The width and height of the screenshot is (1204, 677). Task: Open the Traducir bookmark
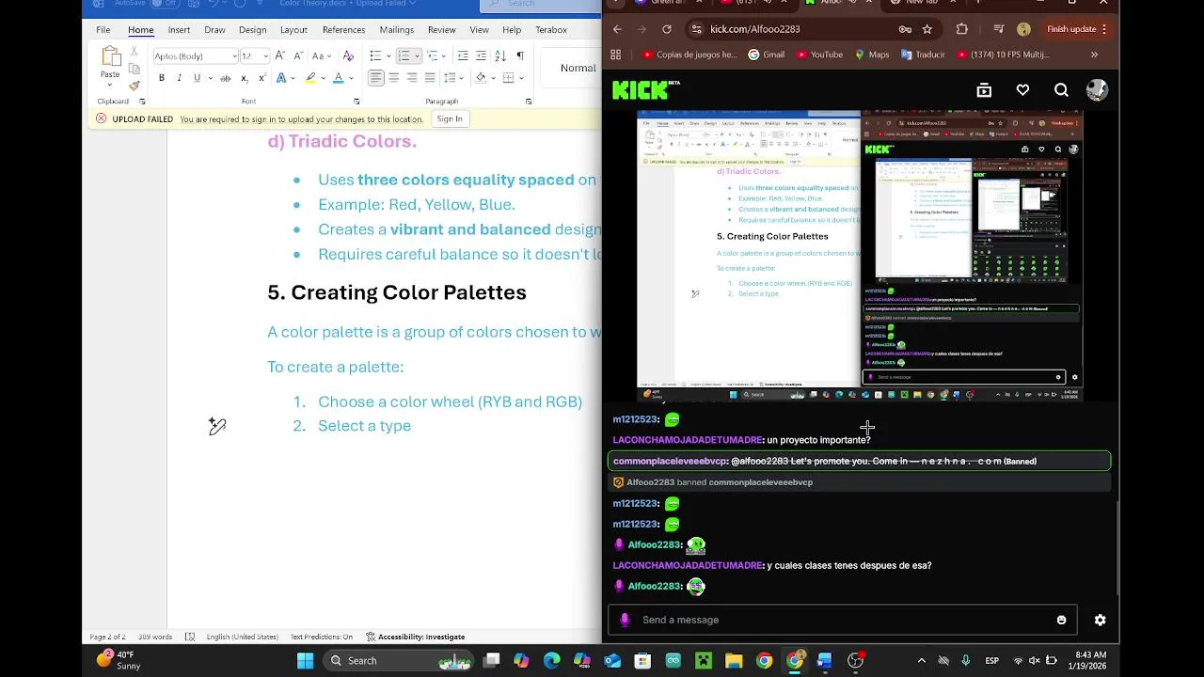pyautogui.click(x=923, y=55)
